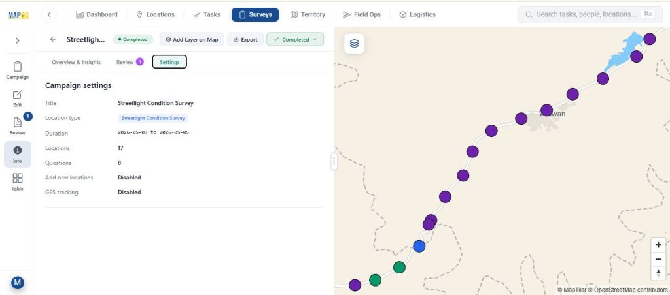Open the Completed status dropdown
This screenshot has width=670, height=295.
(295, 40)
